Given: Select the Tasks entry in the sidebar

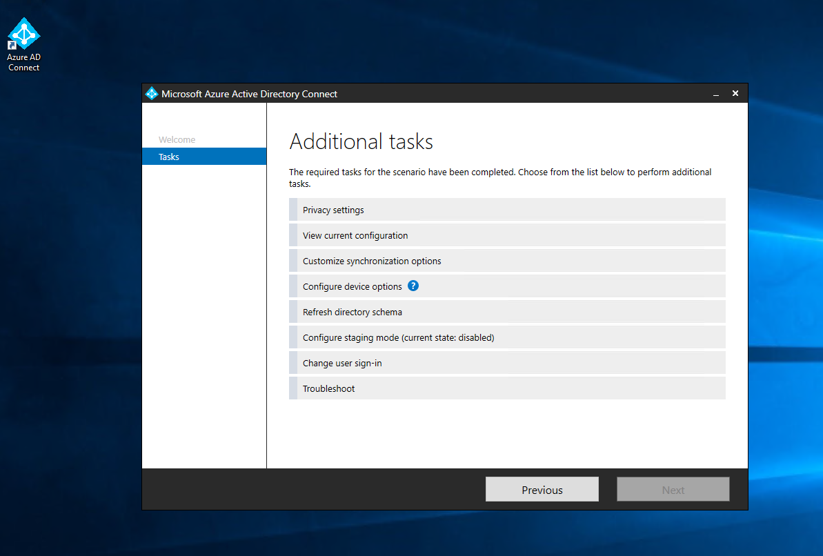Looking at the screenshot, I should click(x=168, y=157).
